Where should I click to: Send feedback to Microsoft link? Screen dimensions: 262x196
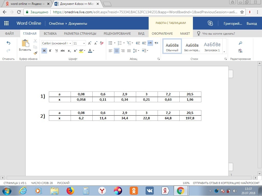tap(226, 183)
